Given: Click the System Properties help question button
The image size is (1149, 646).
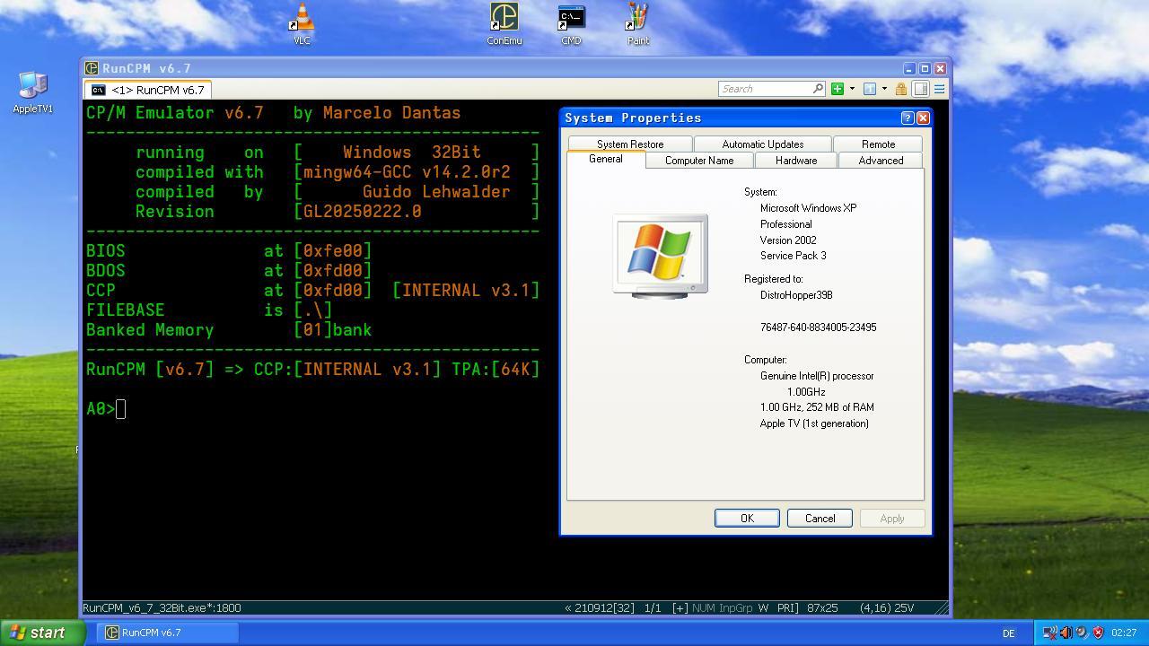Looking at the screenshot, I should [907, 118].
